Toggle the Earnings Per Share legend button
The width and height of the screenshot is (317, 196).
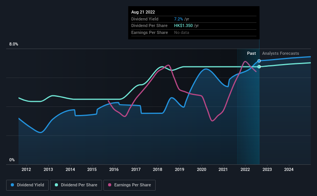(x=129, y=185)
